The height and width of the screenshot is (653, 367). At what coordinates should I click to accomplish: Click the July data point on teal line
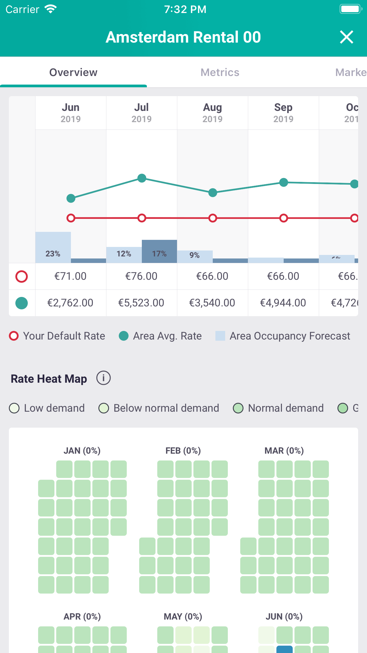coord(142,178)
